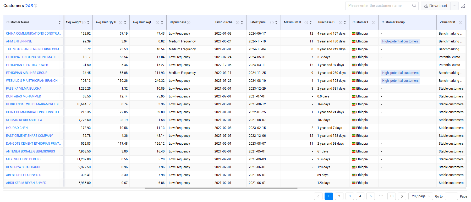Screen dimensions: 471x202
Task: Sort by Maximum D... column
Action: coord(310,23)
